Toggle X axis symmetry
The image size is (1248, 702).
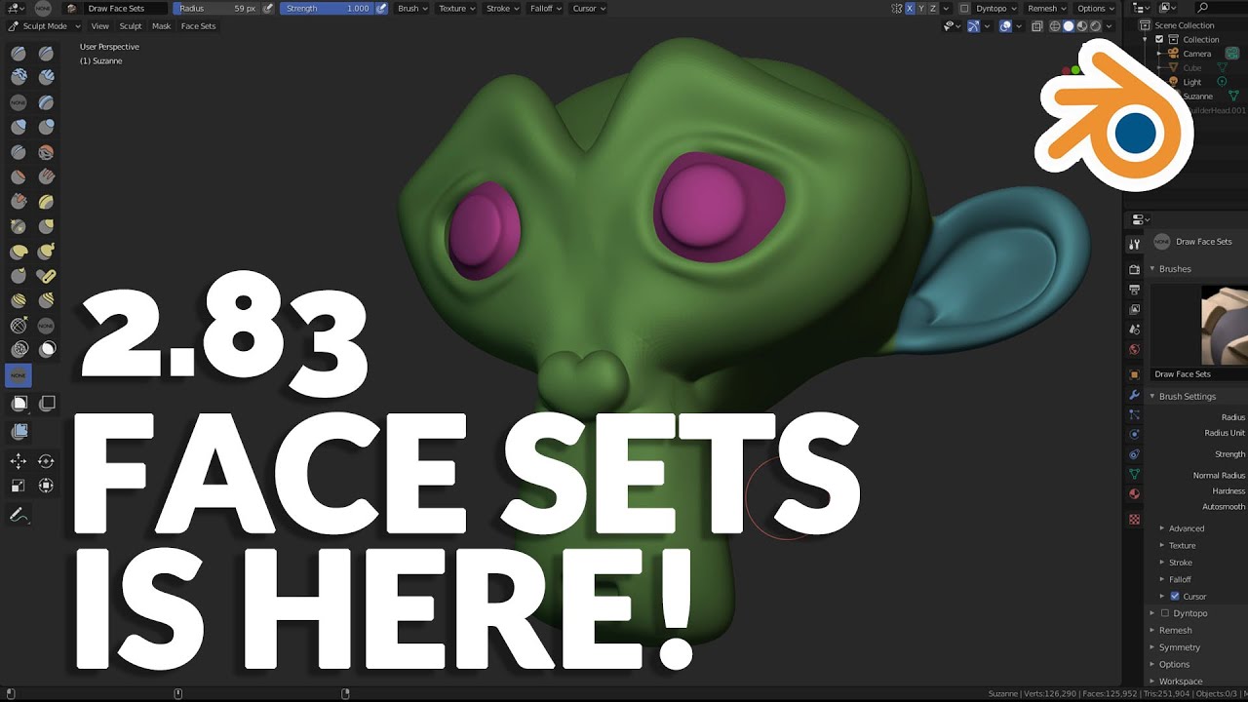[910, 8]
